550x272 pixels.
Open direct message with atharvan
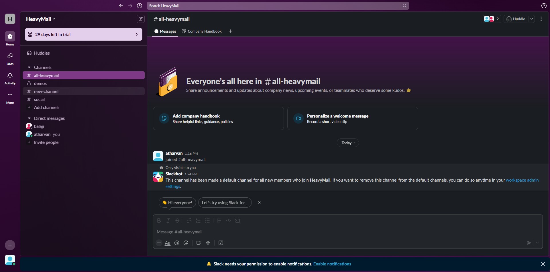click(x=83, y=134)
